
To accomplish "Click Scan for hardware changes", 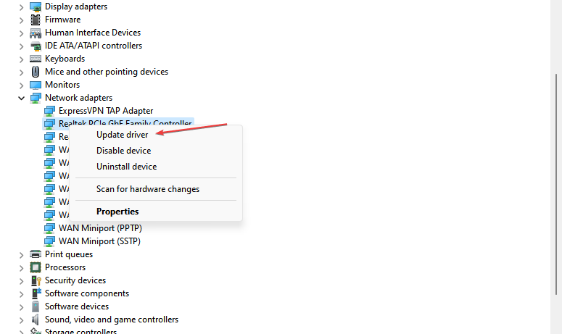I will click(x=148, y=189).
